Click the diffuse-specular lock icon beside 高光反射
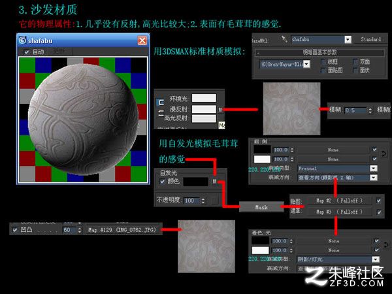 (161, 113)
